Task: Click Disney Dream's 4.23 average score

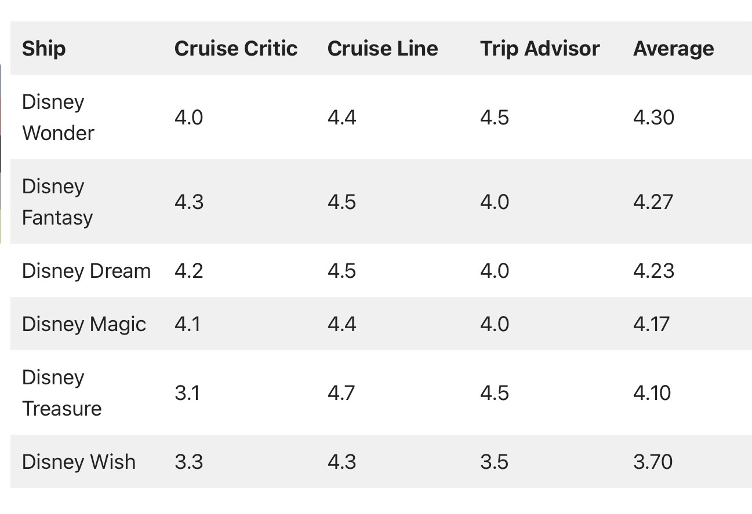Action: pyautogui.click(x=653, y=271)
